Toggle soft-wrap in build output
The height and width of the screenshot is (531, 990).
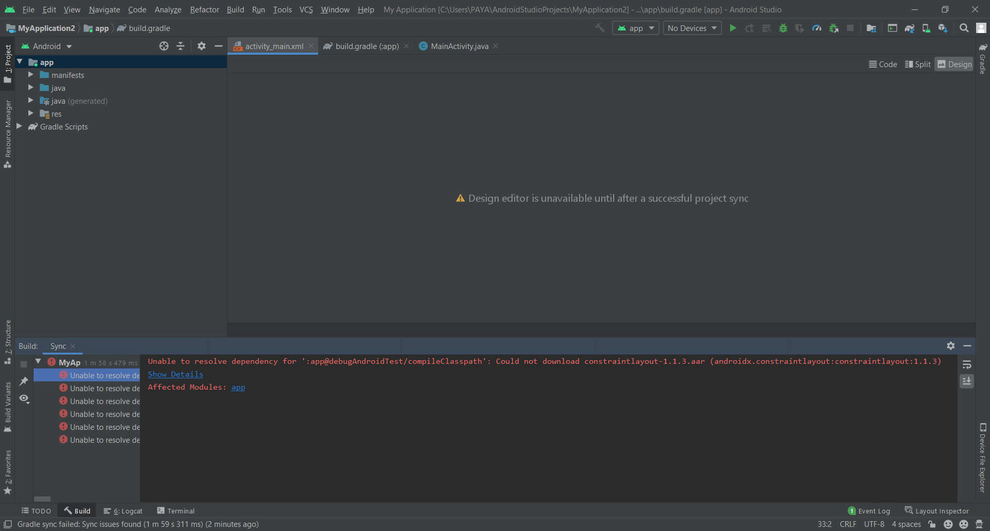coord(967,364)
